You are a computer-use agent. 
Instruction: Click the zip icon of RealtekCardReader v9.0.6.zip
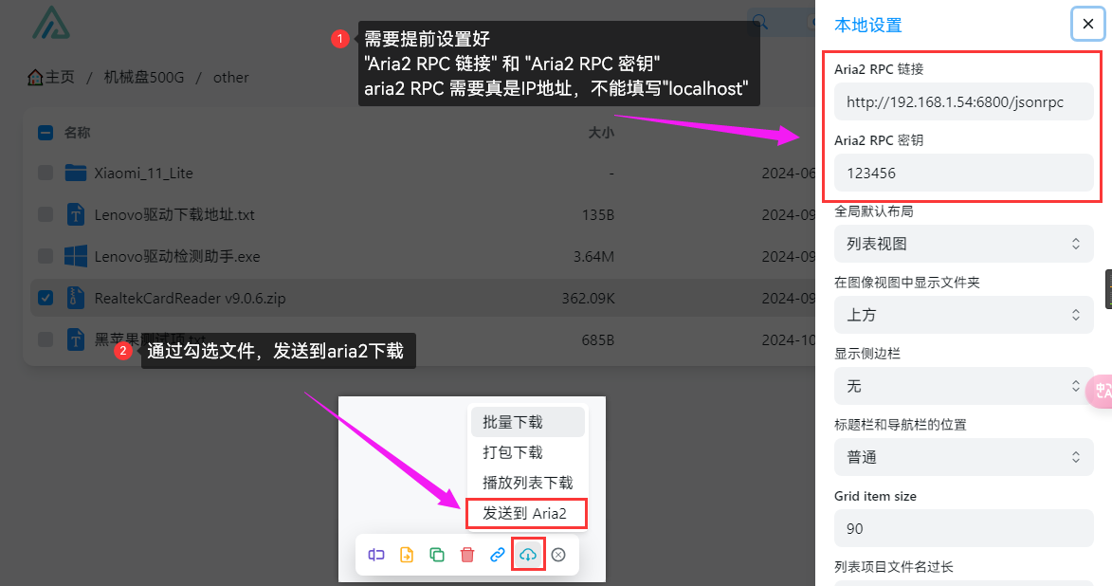[76, 298]
